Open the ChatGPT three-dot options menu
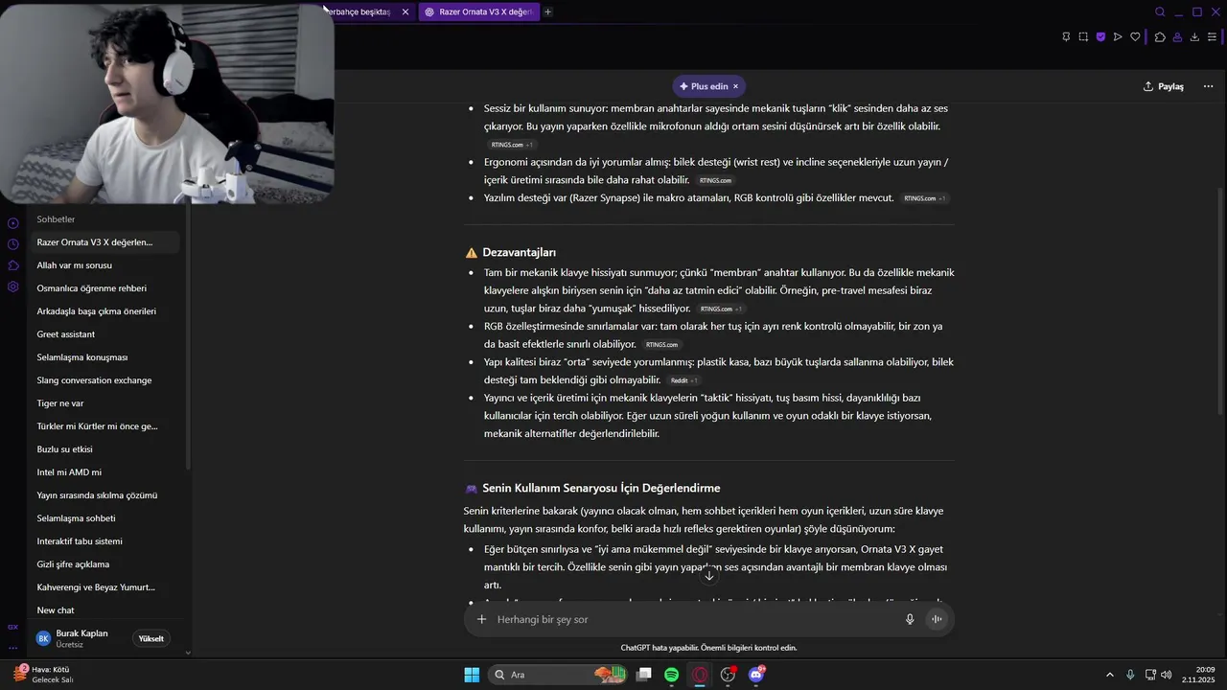The height and width of the screenshot is (690, 1227). coord(1208,86)
